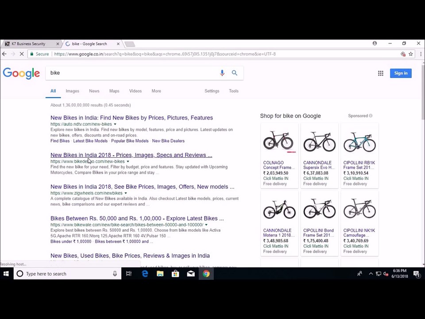
Task: Click the Cortana microphone in taskbar
Action: click(115, 274)
